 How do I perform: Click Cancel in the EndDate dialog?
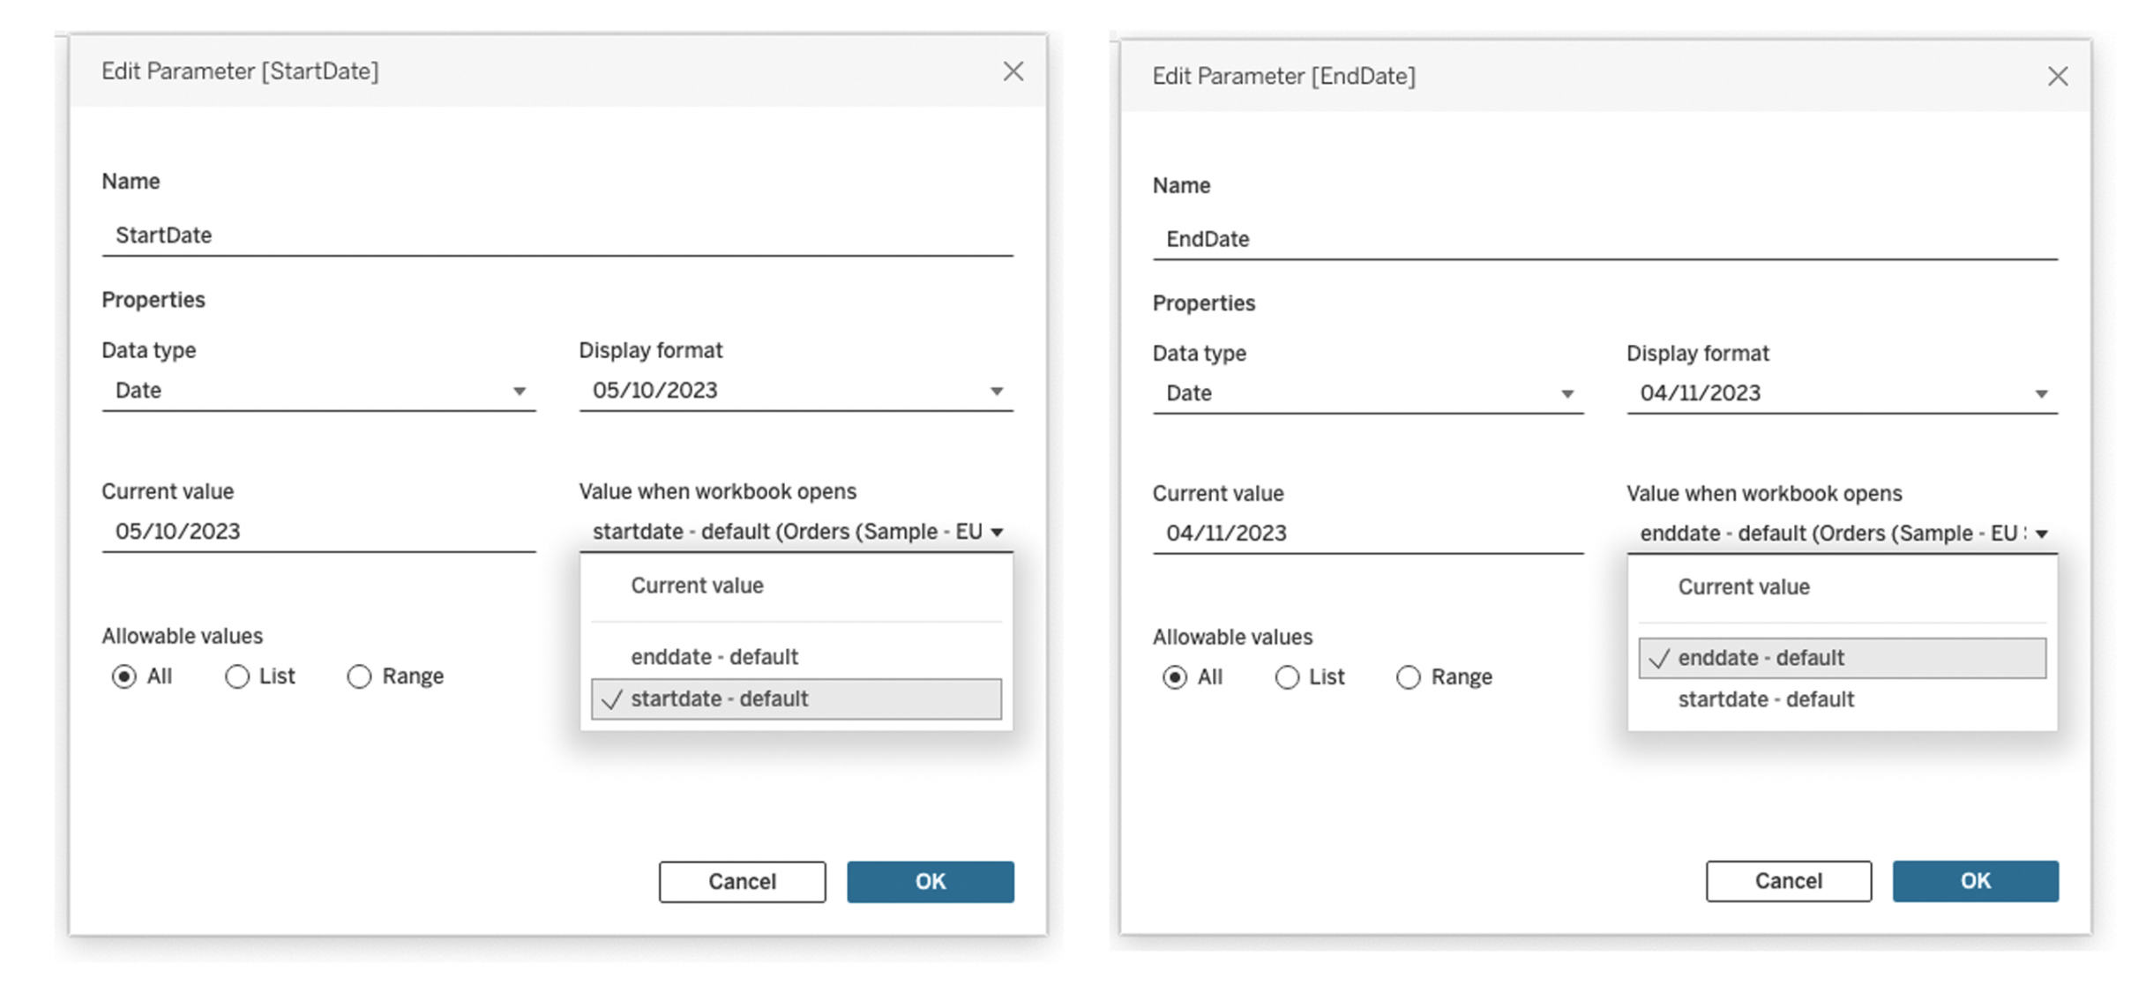pos(1788,881)
